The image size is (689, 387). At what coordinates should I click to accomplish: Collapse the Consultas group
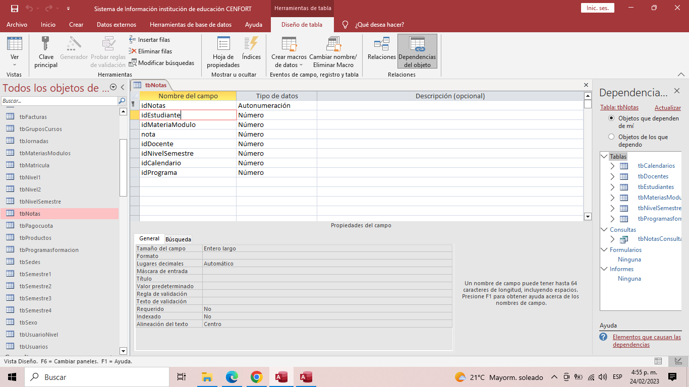coord(604,230)
